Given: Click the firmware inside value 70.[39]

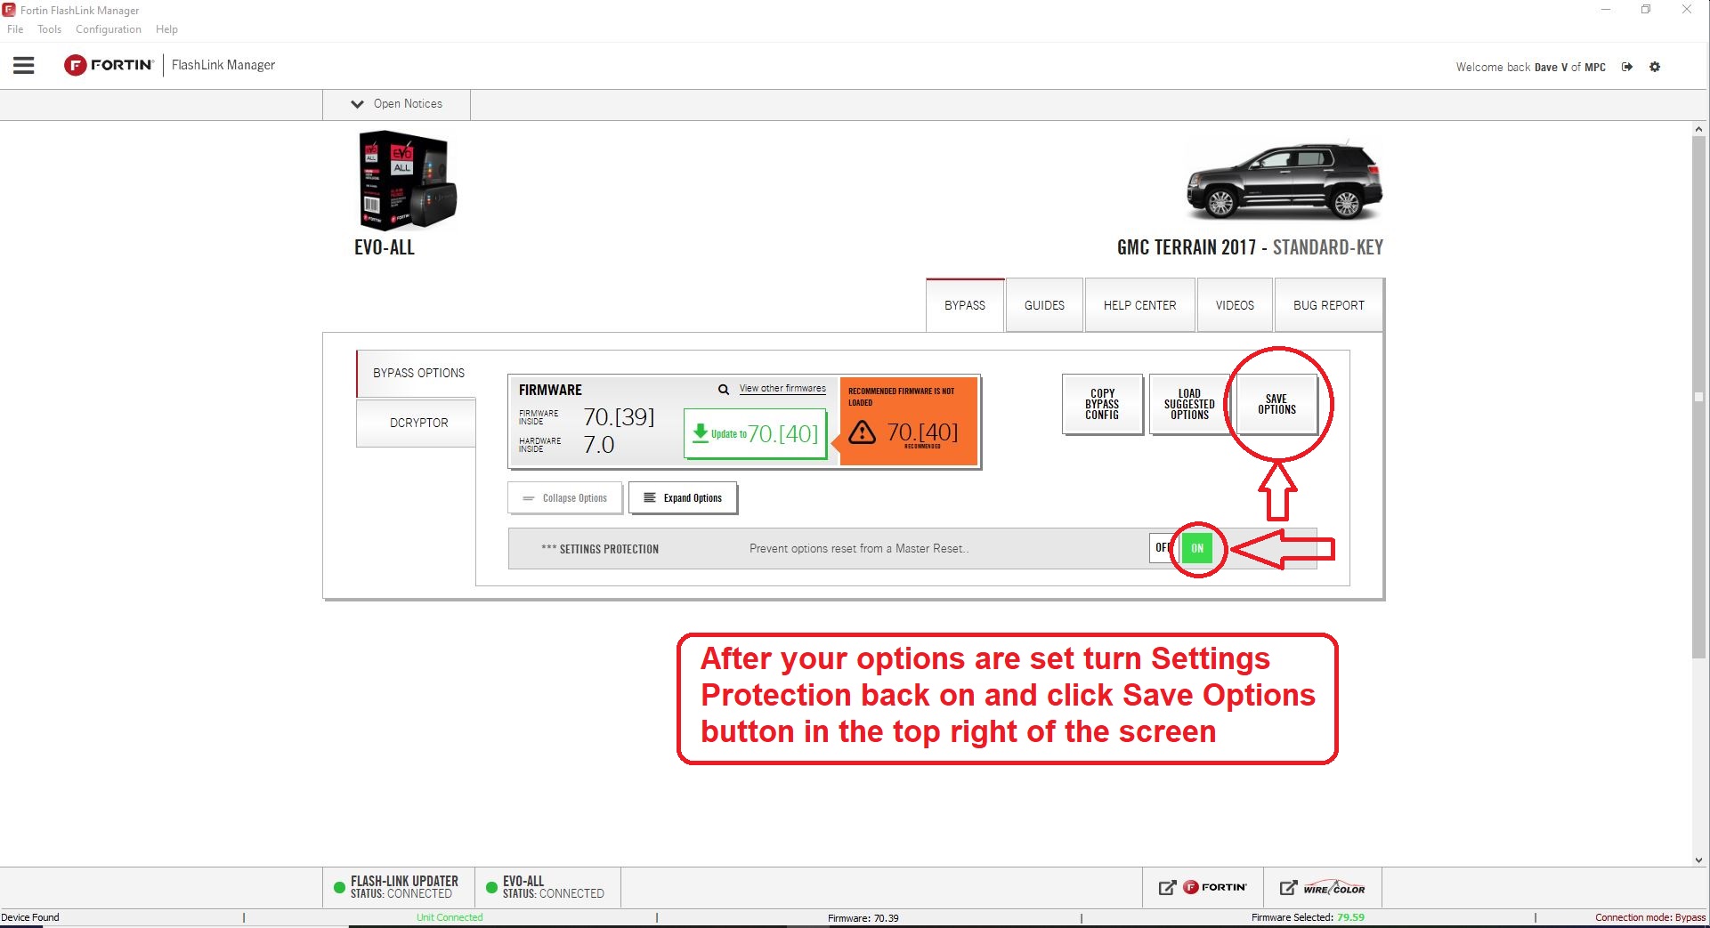Looking at the screenshot, I should (x=619, y=416).
